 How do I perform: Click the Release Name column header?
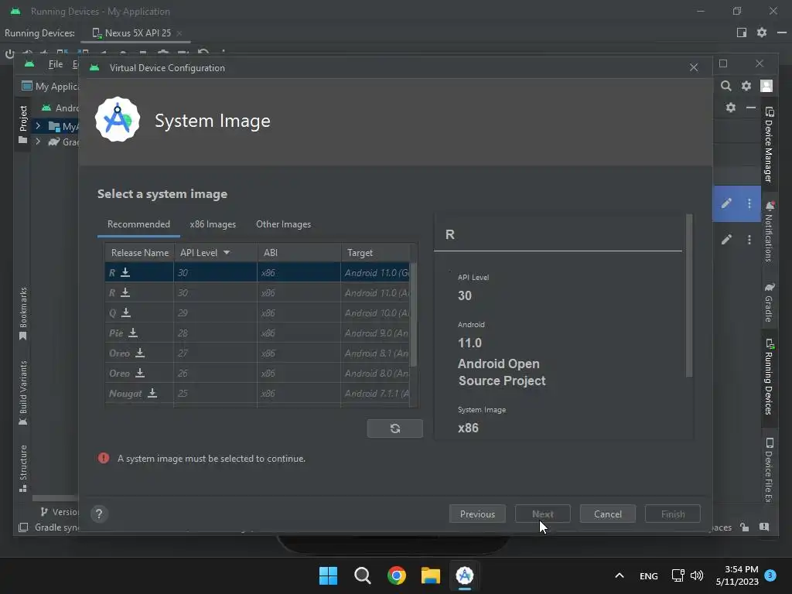(139, 253)
